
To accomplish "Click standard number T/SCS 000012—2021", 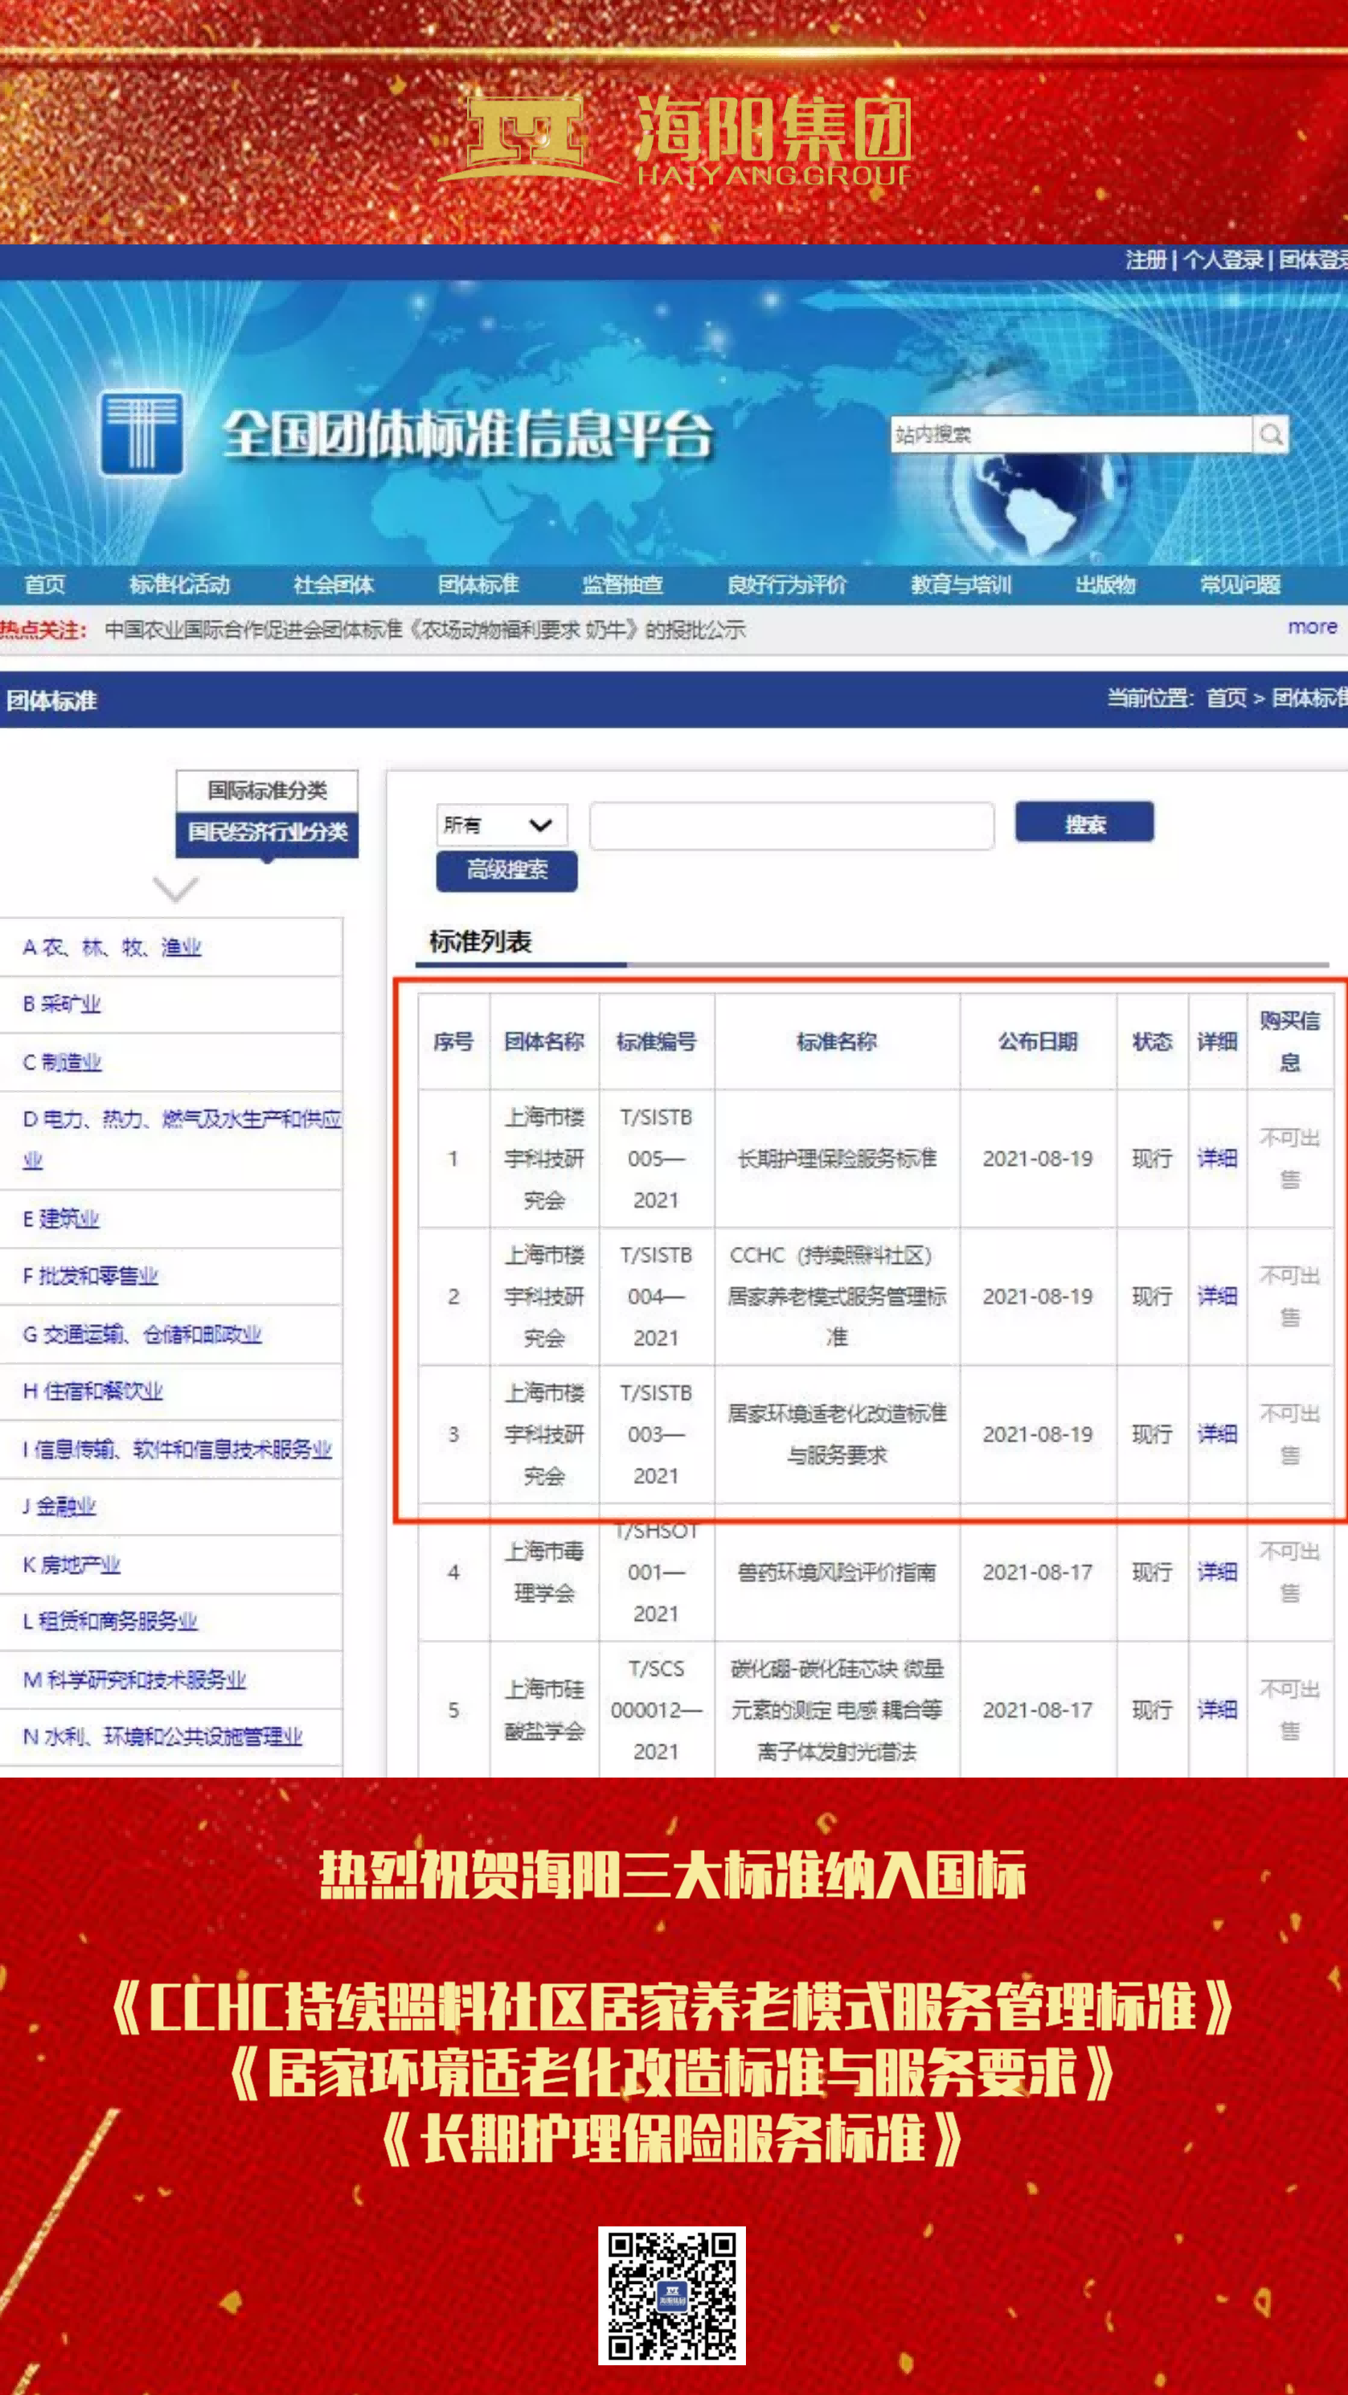I will point(657,1710).
